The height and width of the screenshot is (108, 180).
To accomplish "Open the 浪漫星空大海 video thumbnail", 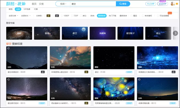I will pyautogui.click(x=157, y=58).
